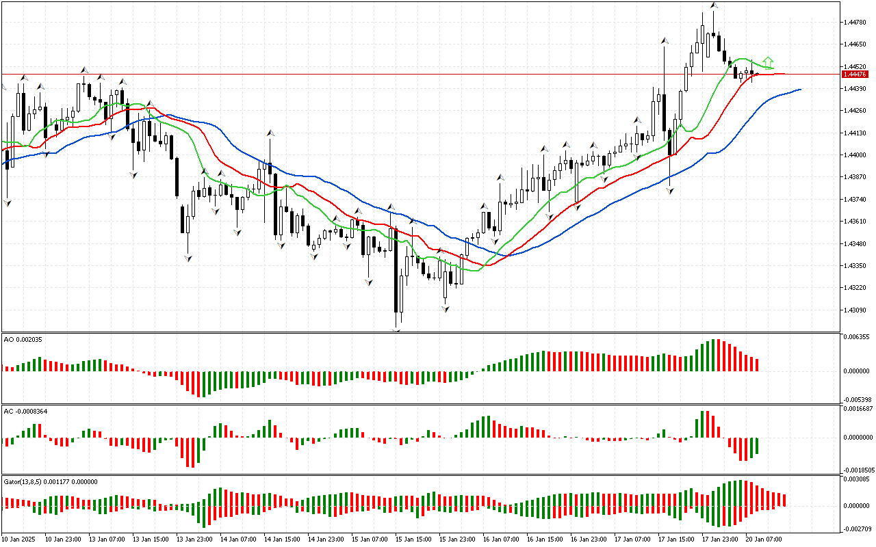876x547 pixels.
Task: Click the 0.003085 value on Gator scale
Action: coord(857,479)
